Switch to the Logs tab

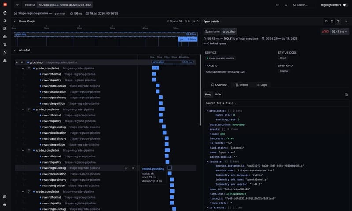point(262,85)
